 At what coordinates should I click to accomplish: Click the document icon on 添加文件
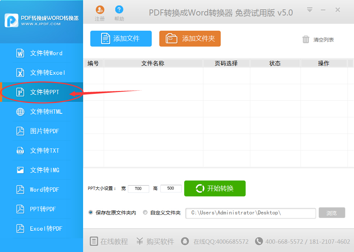click(x=105, y=39)
